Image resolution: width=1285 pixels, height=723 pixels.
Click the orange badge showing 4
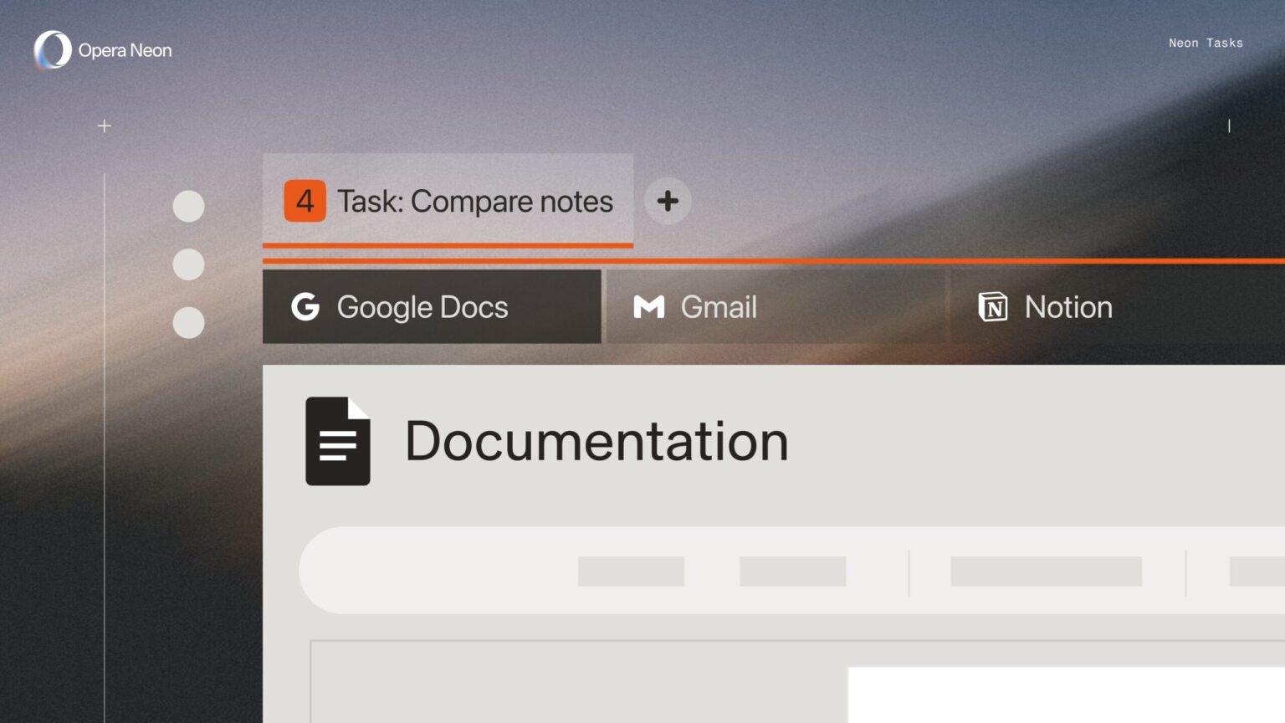(x=305, y=201)
